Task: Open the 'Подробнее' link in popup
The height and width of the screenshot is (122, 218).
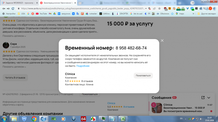Action: point(83,66)
